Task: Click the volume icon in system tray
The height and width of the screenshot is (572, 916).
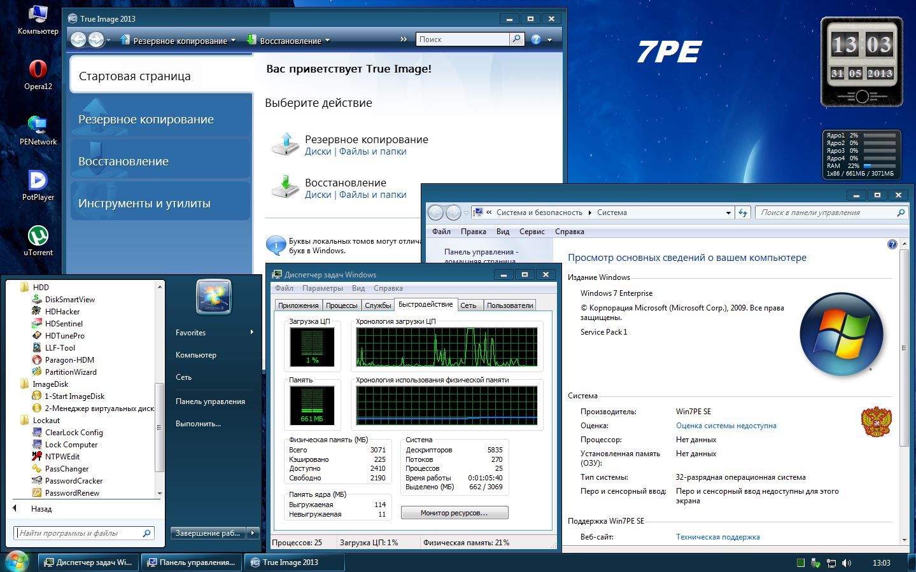Action: [847, 562]
